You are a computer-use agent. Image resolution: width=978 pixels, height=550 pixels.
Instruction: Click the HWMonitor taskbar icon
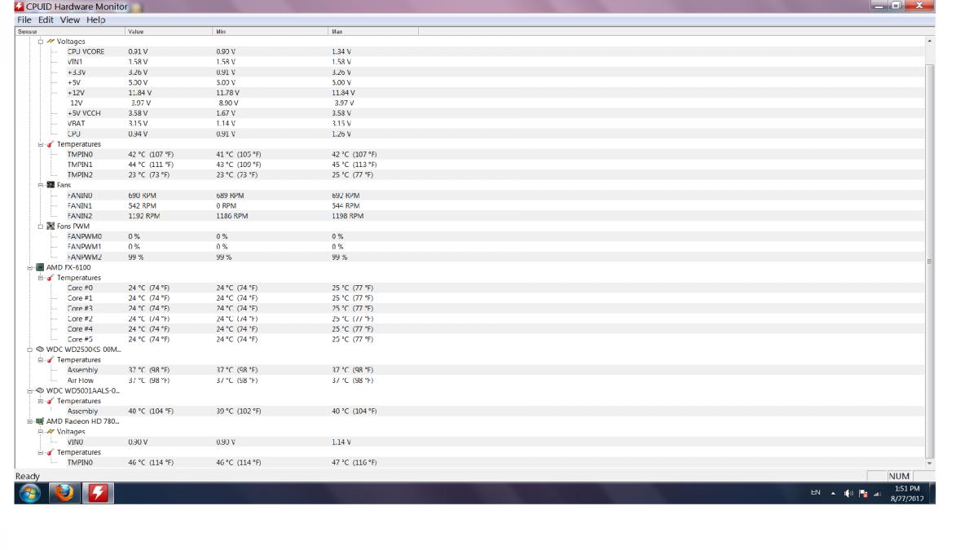point(98,493)
